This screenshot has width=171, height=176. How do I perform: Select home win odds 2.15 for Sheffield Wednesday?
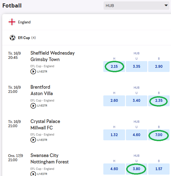click(114, 67)
